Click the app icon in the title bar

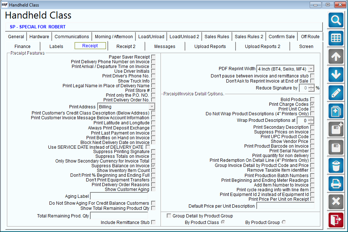point(4,5)
